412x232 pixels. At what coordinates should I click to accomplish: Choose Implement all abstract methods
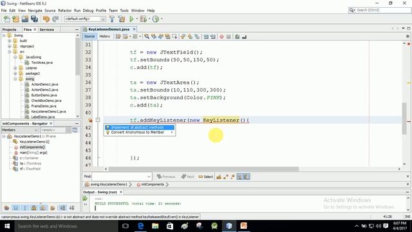[140, 128]
